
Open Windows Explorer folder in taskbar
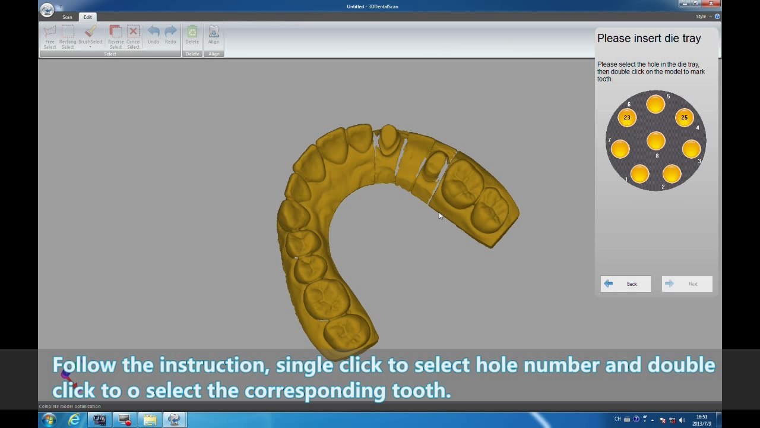150,420
